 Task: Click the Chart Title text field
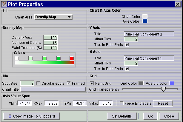tap(53, 89)
